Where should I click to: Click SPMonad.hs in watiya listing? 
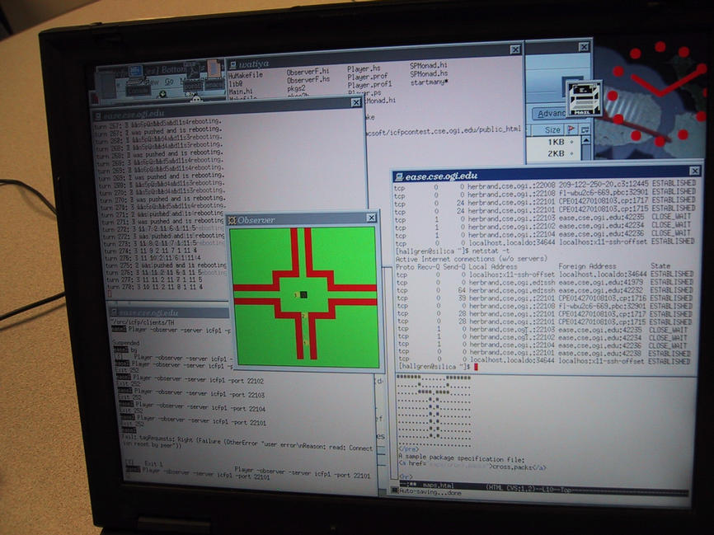(429, 73)
